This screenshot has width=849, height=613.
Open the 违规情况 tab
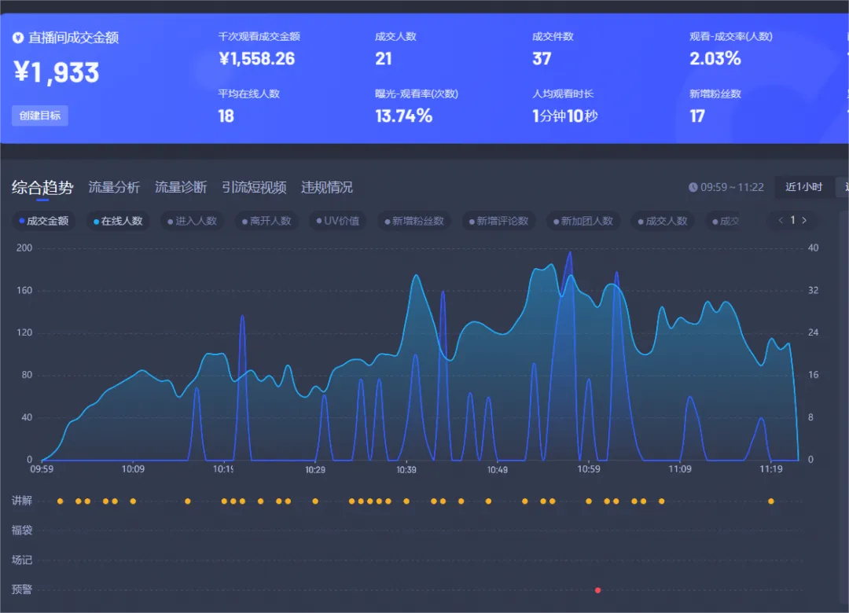(x=327, y=187)
